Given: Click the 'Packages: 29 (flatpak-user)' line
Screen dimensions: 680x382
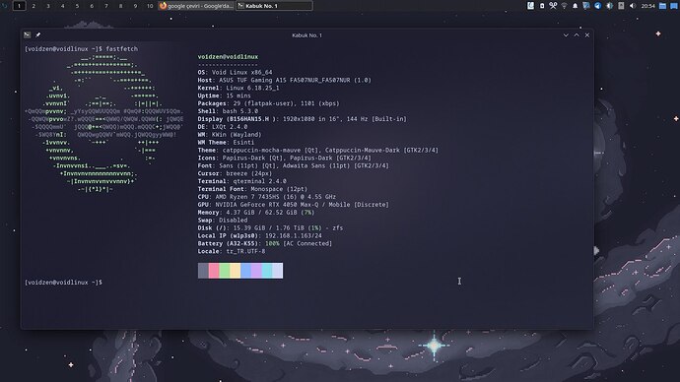Looking at the screenshot, I should tap(268, 103).
